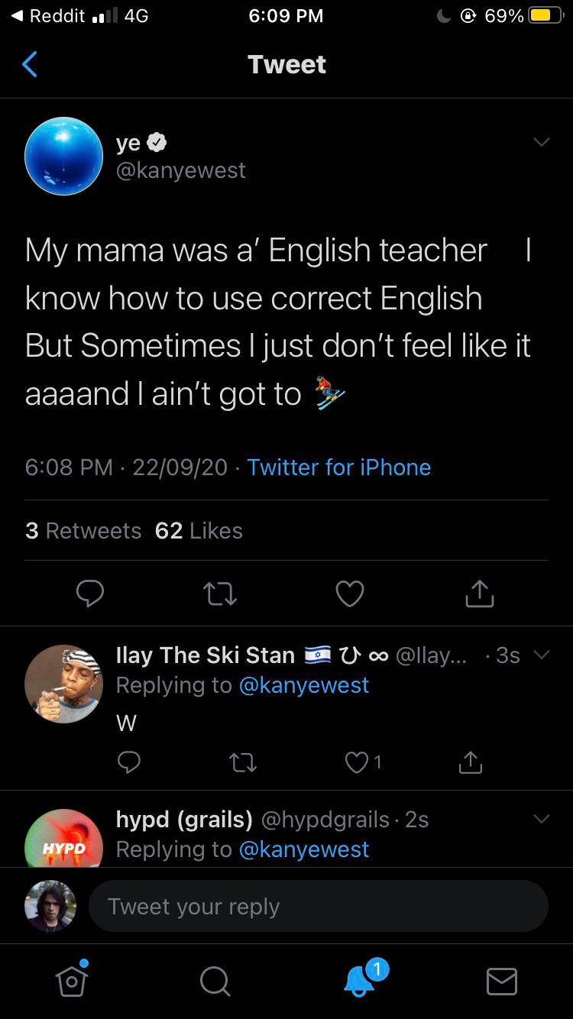Like ye's main tweet with the heart
The width and height of the screenshot is (573, 1019).
pyautogui.click(x=350, y=594)
